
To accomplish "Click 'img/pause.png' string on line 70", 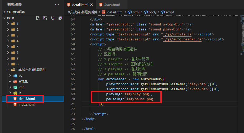I will coord(140,99).
